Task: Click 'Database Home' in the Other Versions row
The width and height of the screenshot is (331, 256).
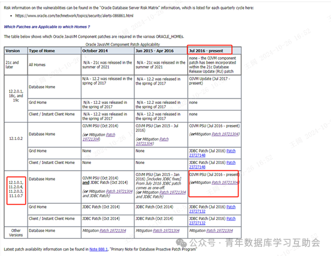Action: pos(42,231)
